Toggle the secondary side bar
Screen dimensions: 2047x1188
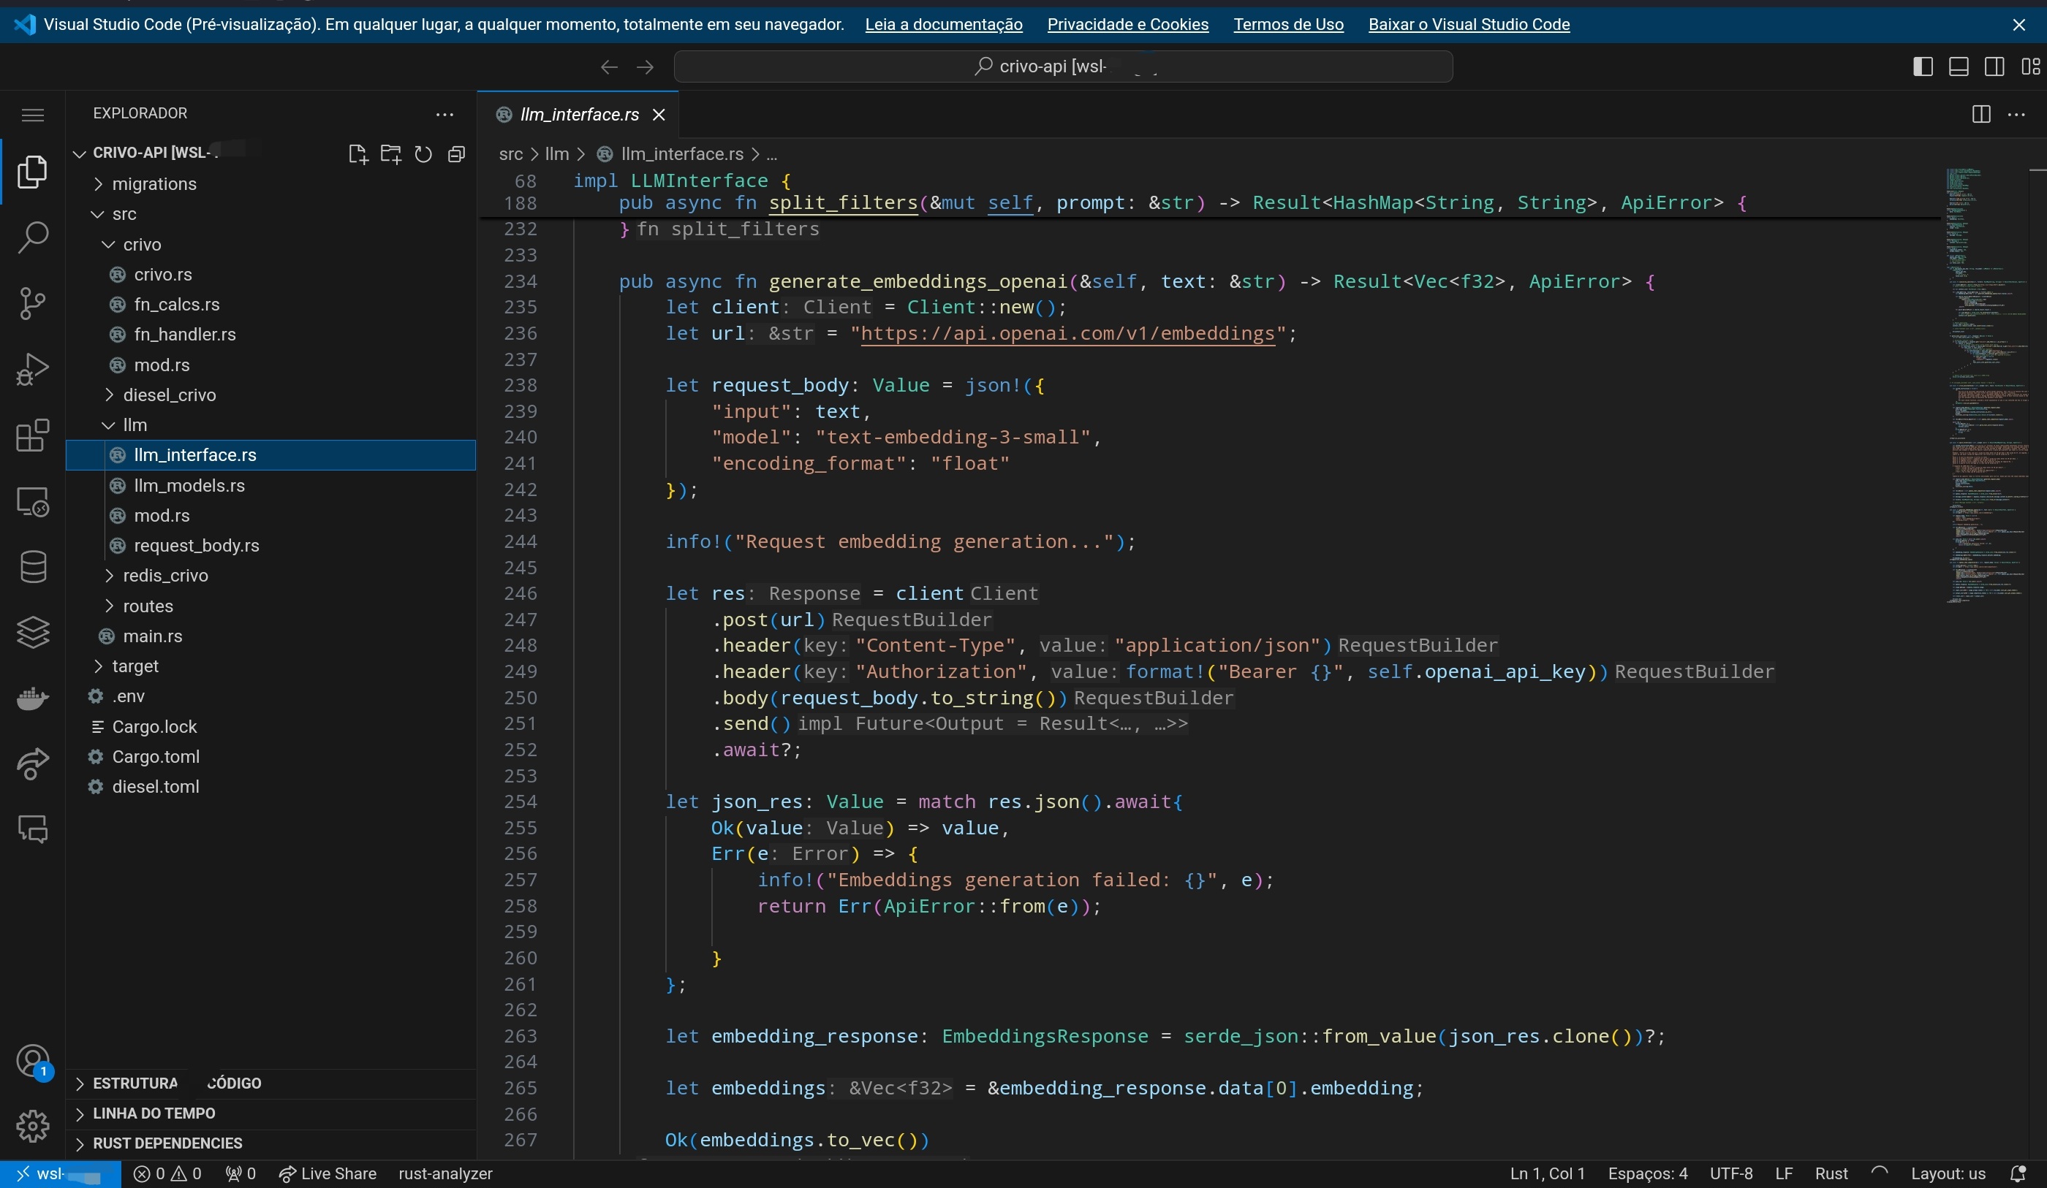(1994, 66)
